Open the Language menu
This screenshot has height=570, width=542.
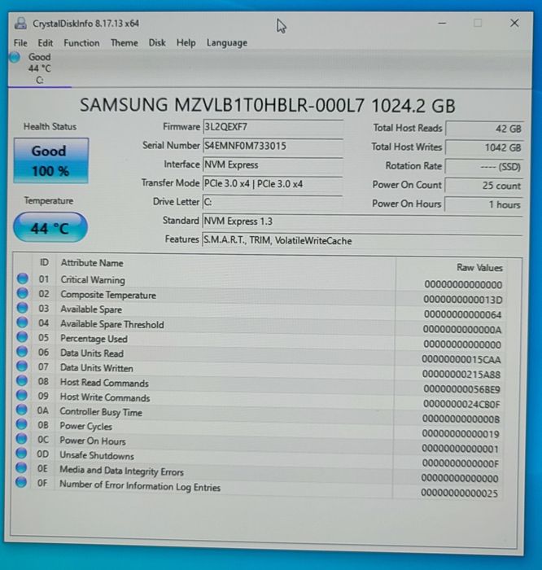click(227, 43)
